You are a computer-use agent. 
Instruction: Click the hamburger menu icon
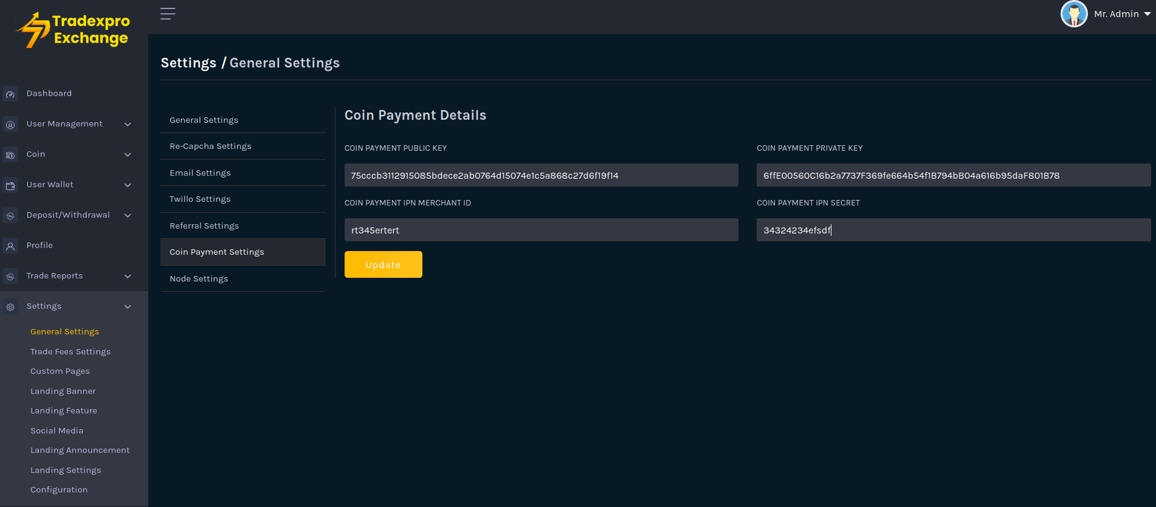click(x=168, y=13)
